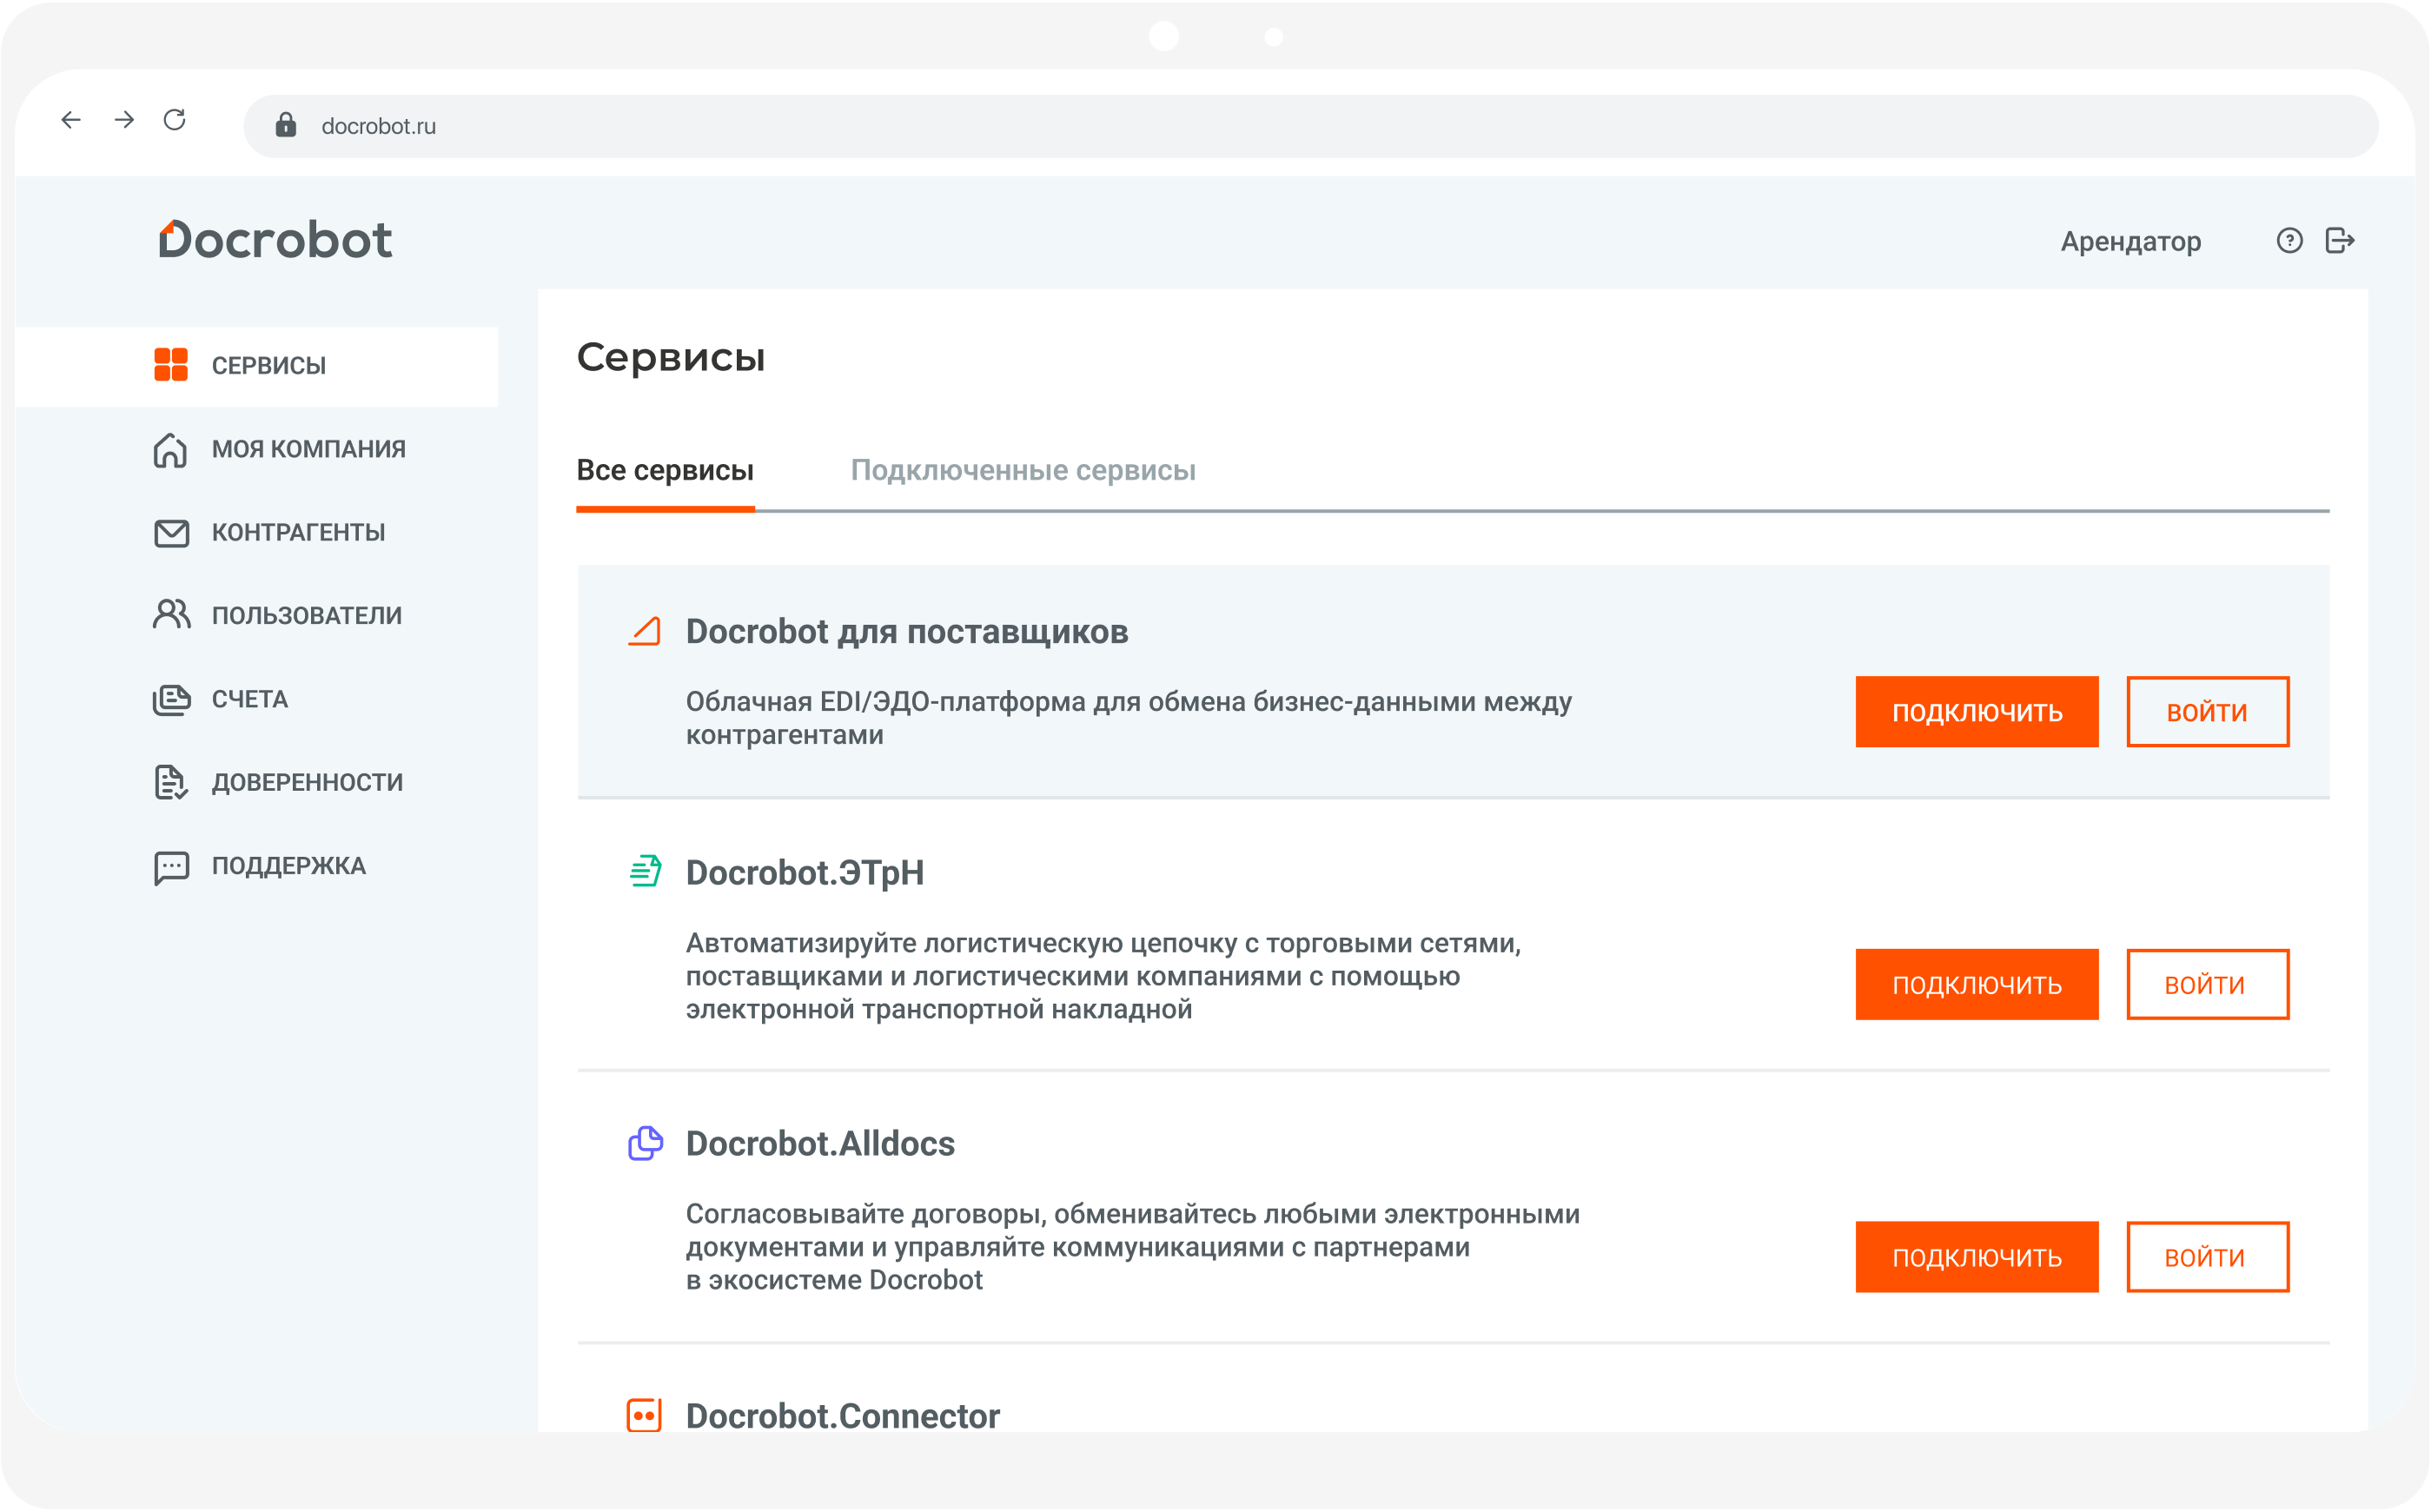This screenshot has height=1512, width=2431.
Task: Click the Docrobot.ЭТрН title
Action: click(805, 873)
